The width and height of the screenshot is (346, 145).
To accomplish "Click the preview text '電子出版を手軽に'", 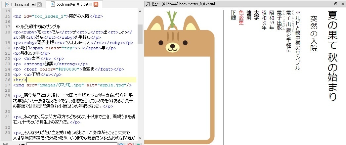I will [288, 31].
